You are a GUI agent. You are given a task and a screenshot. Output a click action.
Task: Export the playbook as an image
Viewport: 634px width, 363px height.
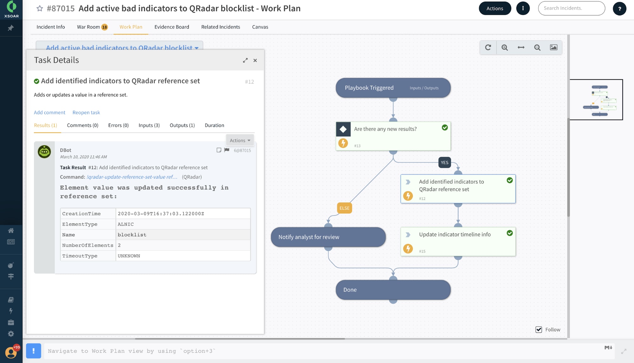click(x=554, y=48)
